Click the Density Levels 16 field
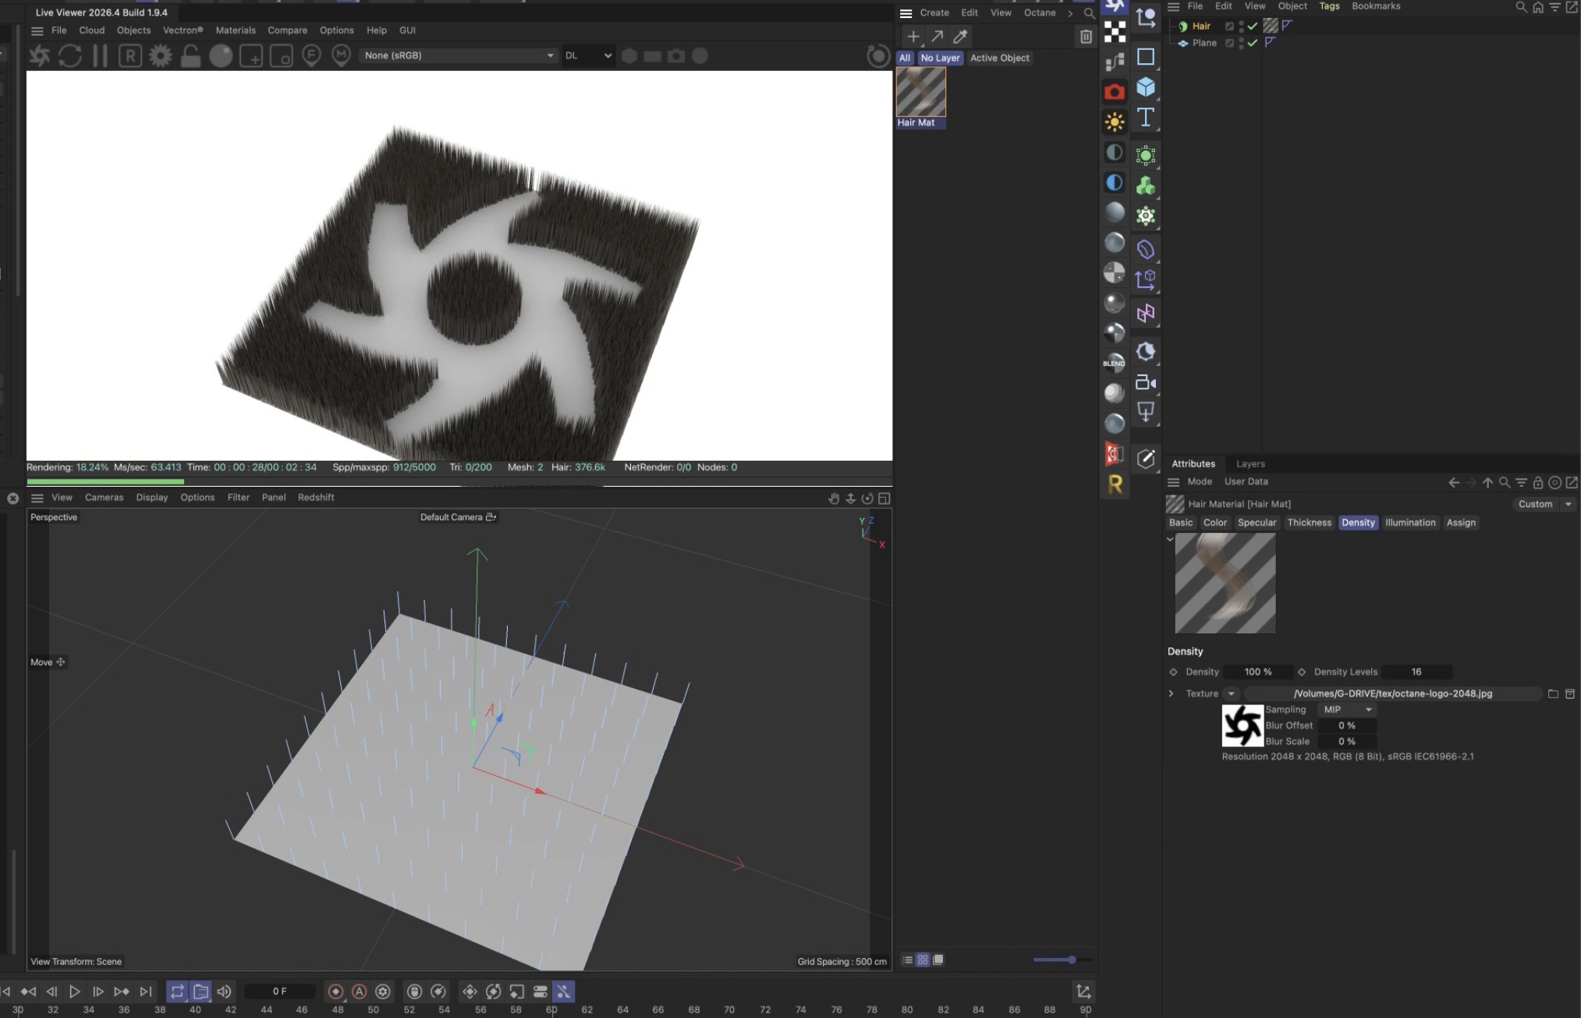 (1416, 672)
